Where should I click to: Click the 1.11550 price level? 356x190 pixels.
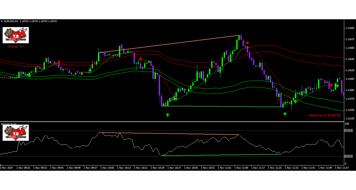click(350, 110)
